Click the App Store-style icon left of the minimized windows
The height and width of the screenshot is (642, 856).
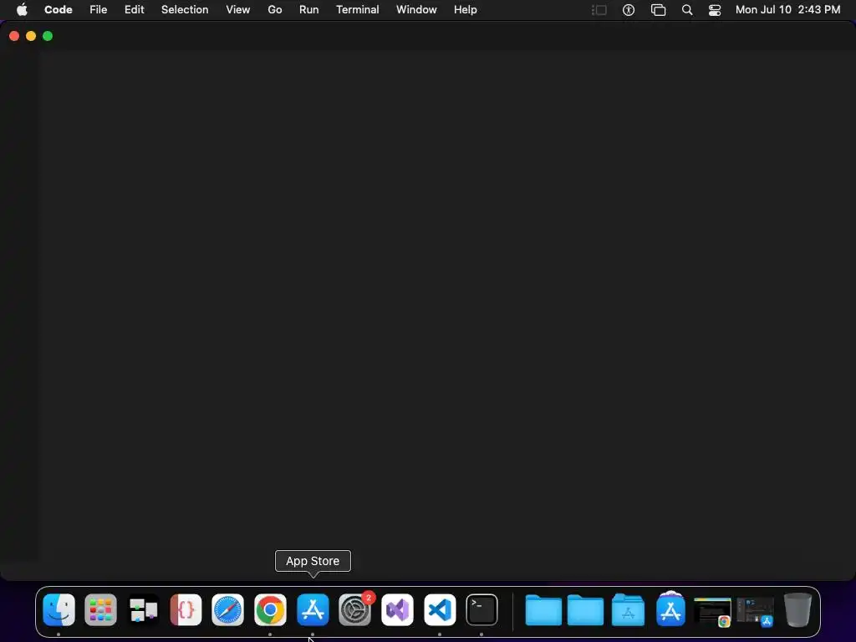click(670, 609)
